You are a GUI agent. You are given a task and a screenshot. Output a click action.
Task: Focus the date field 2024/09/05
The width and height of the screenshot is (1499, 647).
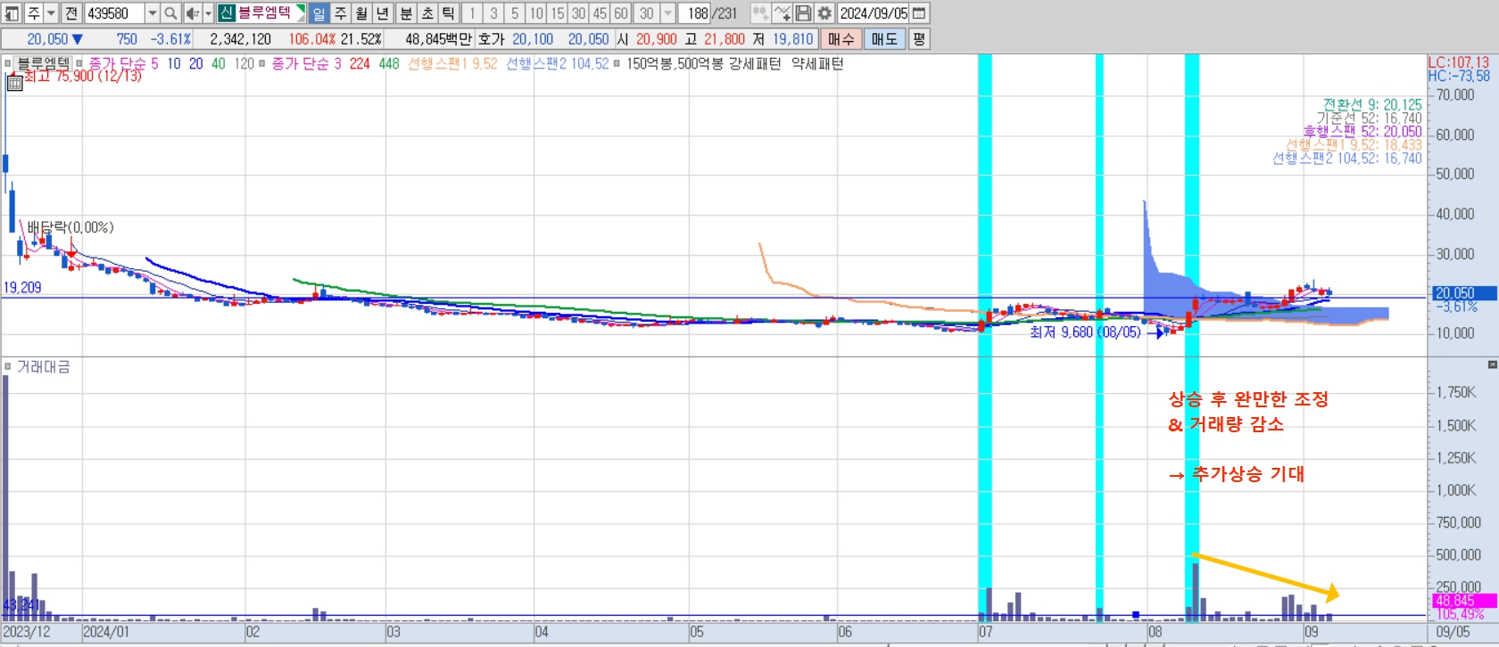pyautogui.click(x=874, y=13)
